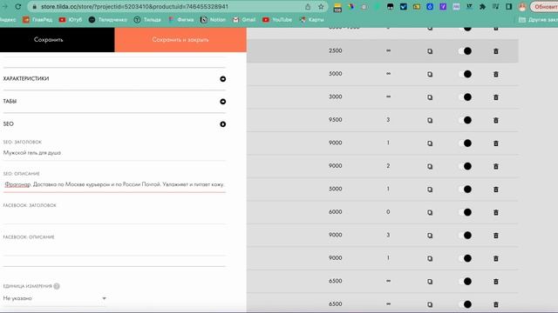Duplicate the 6000 price variant

(430, 212)
